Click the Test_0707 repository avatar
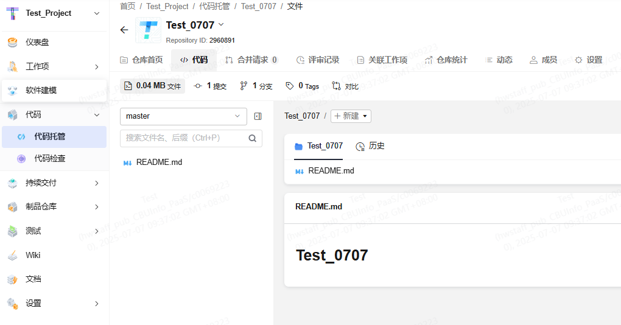 (x=148, y=30)
